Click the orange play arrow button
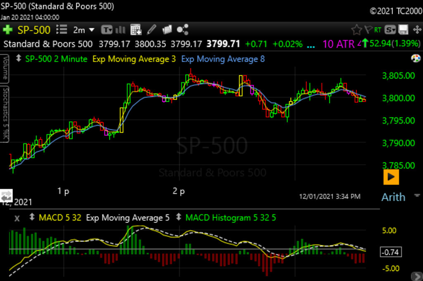The width and height of the screenshot is (423, 281). click(391, 177)
